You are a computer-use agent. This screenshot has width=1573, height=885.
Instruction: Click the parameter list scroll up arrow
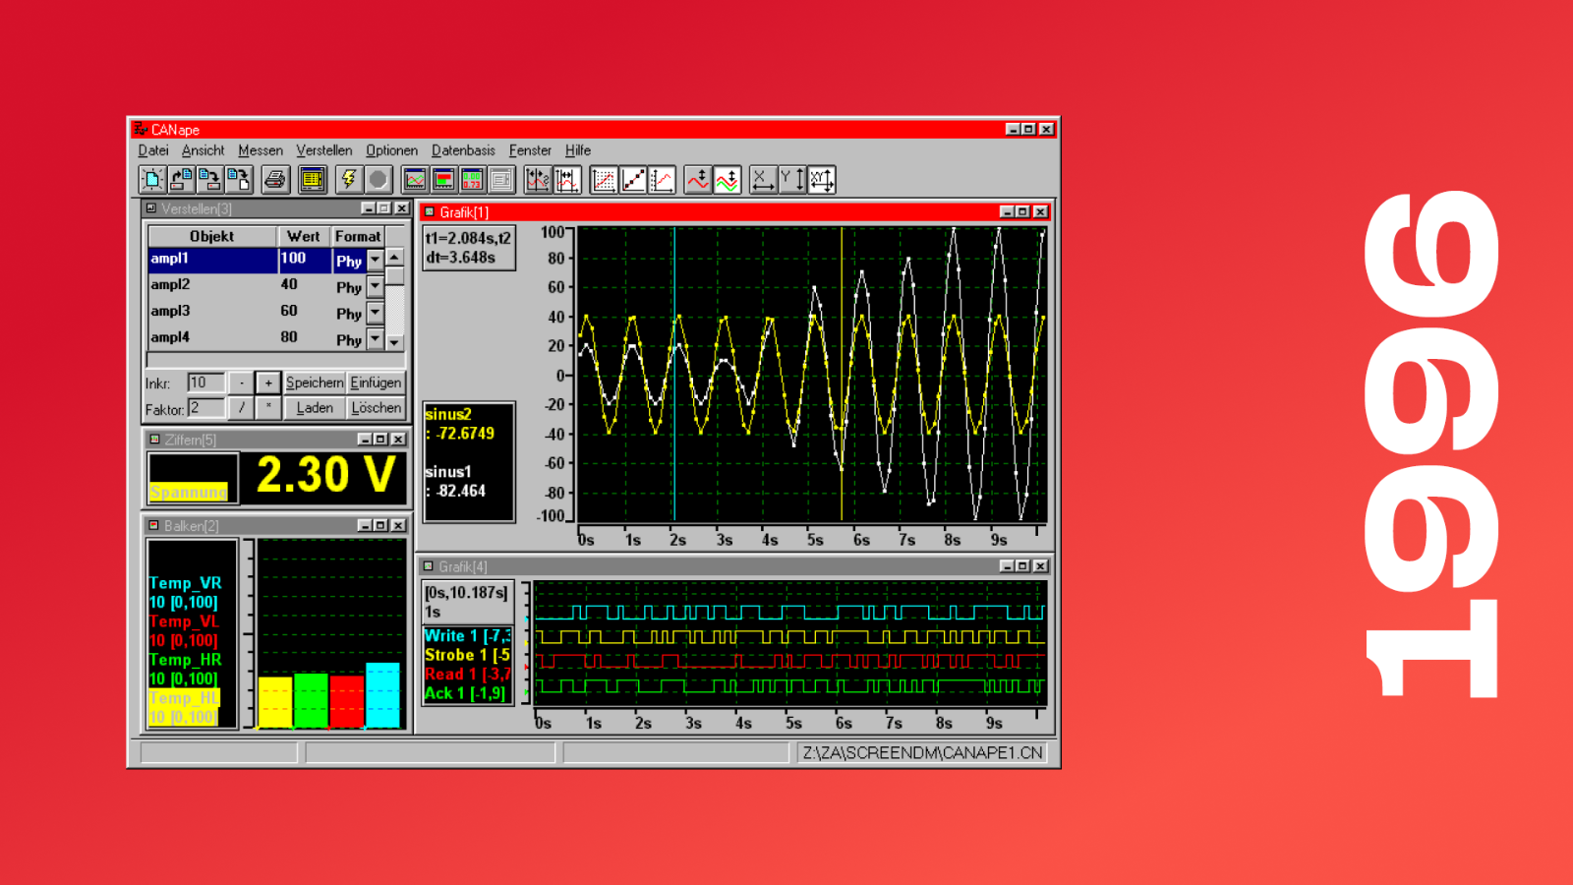point(394,257)
